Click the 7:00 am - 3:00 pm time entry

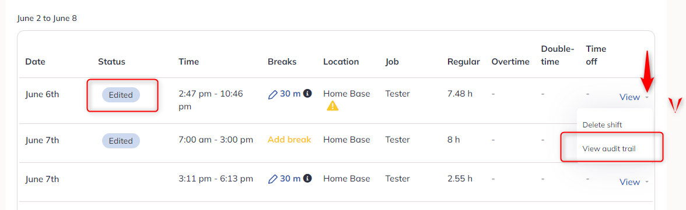point(216,140)
